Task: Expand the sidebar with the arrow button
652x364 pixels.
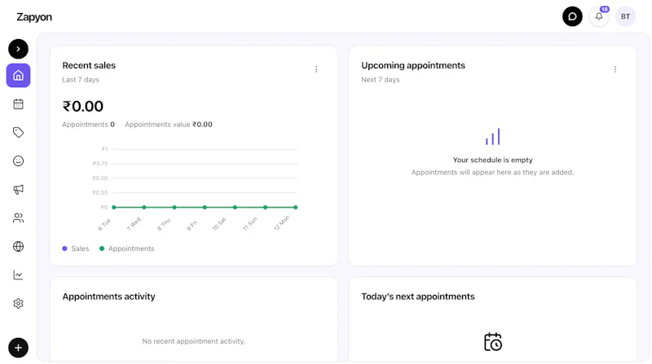Action: point(18,49)
